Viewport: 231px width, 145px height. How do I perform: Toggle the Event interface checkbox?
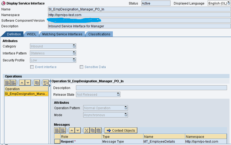32,67
